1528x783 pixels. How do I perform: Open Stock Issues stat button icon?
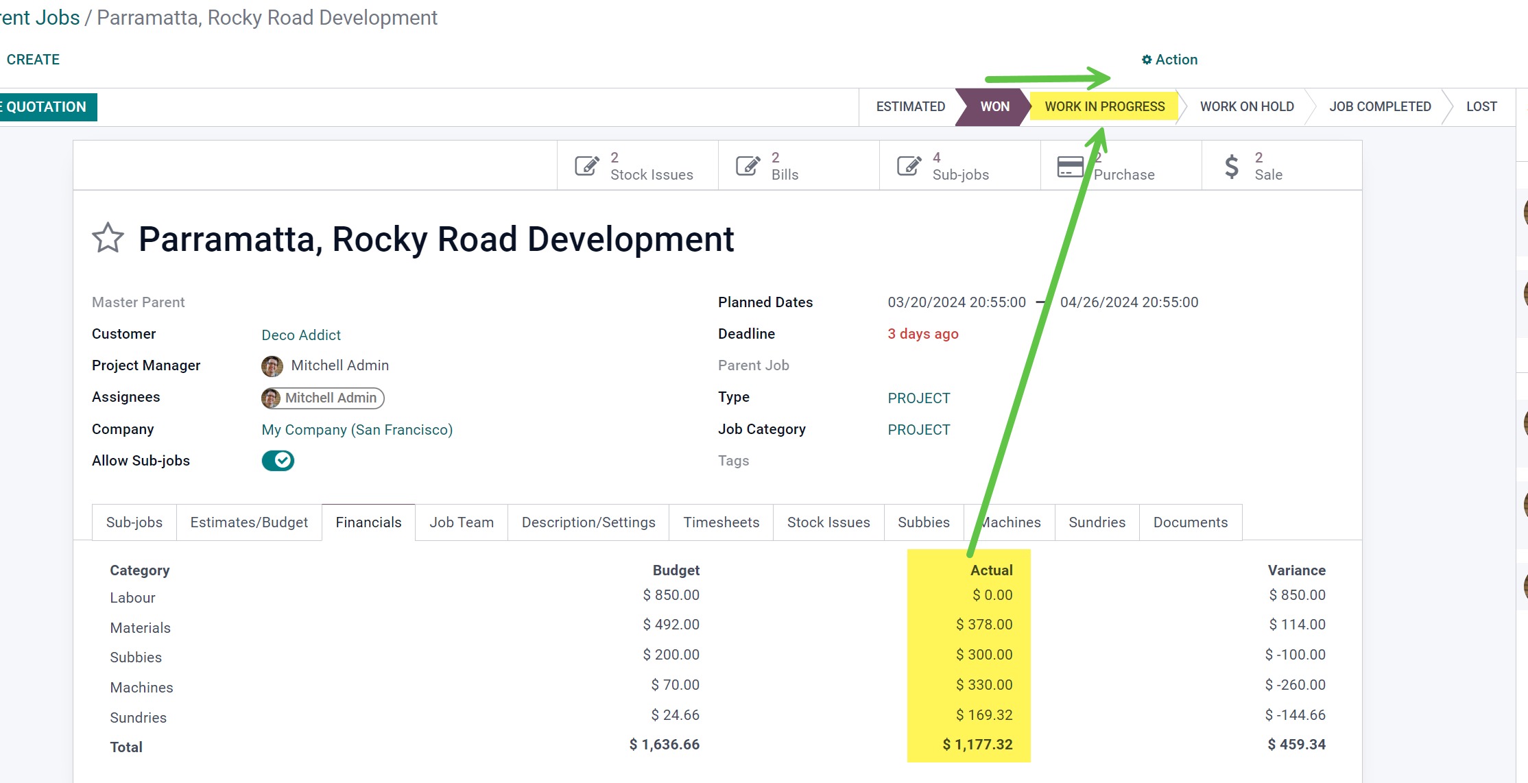(587, 166)
